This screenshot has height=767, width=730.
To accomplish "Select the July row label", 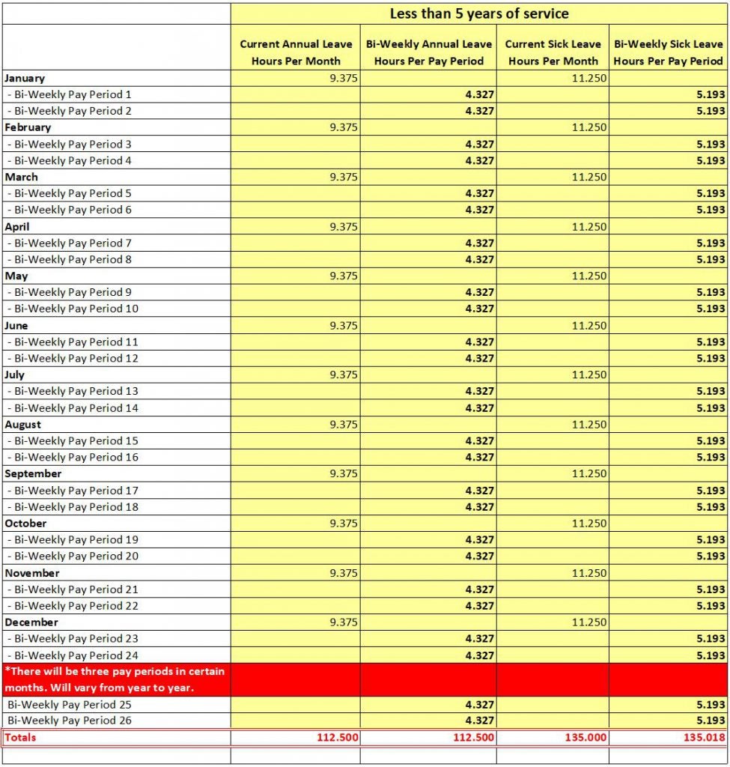I will [x=15, y=375].
